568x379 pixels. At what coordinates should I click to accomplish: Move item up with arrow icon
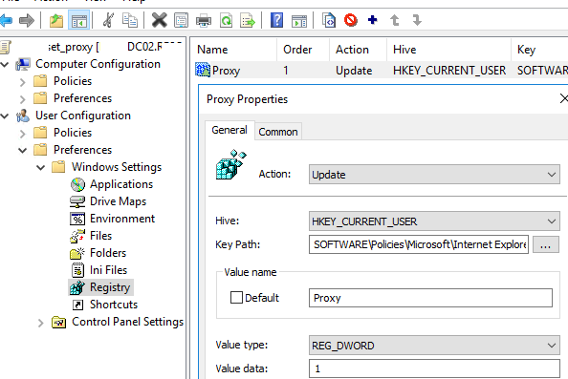click(395, 20)
